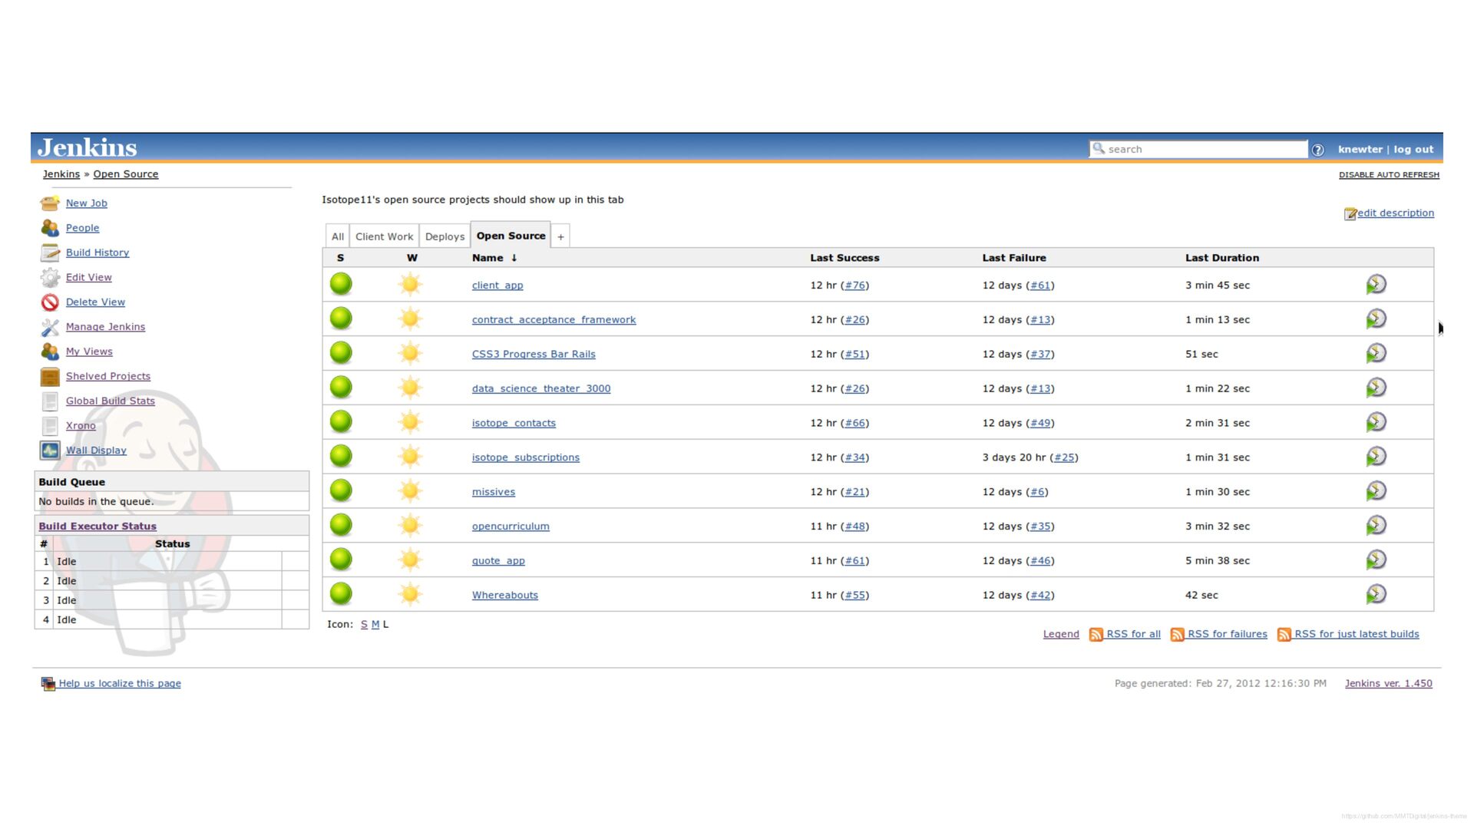Switch to the Client Work tab
This screenshot has width=1474, height=829.
pos(384,237)
